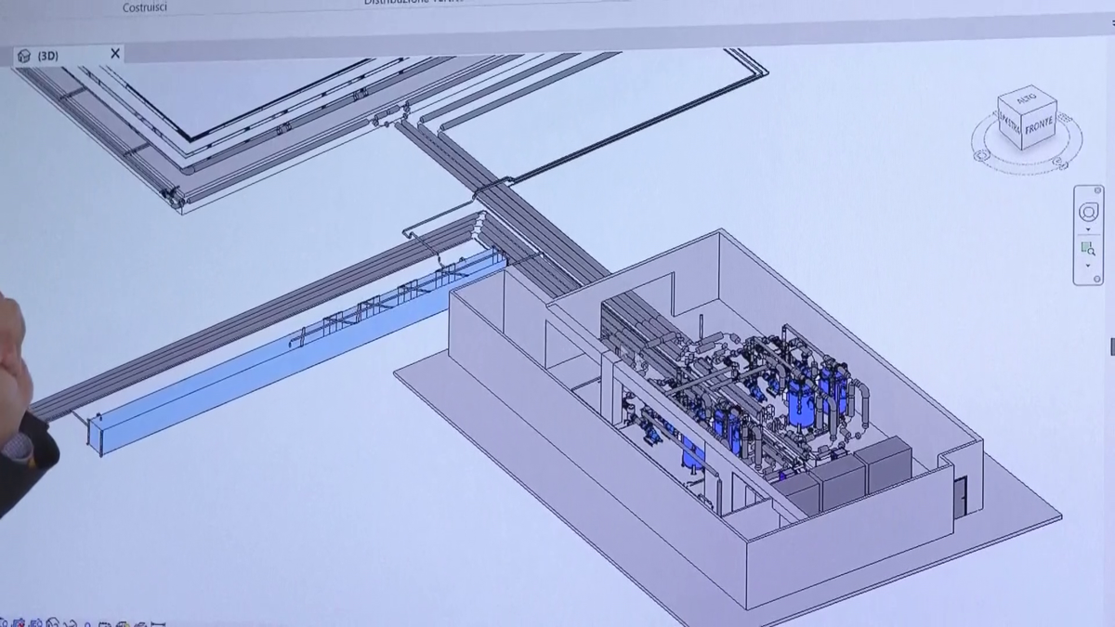Click the 3D view icon on the tab
Image resolution: width=1115 pixels, height=627 pixels.
(x=24, y=56)
